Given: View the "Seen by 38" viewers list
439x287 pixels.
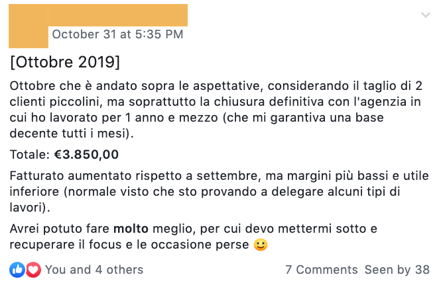Looking at the screenshot, I should click(x=397, y=270).
